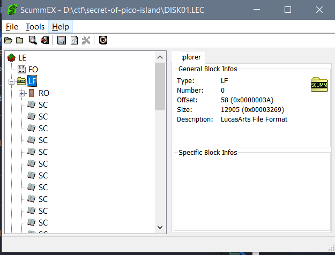The image size is (335, 255).
Task: Click the floppy disk save icon
Action: (62, 40)
